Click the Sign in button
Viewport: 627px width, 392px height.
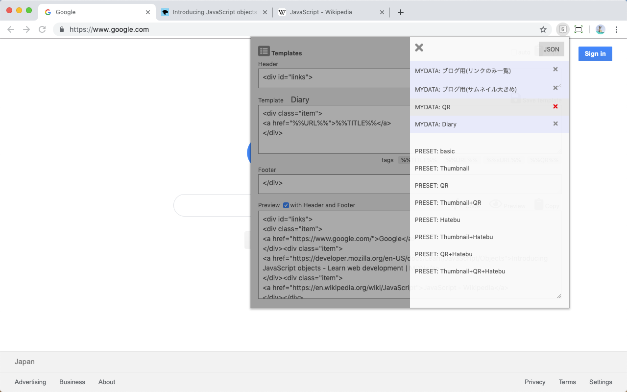coord(595,54)
